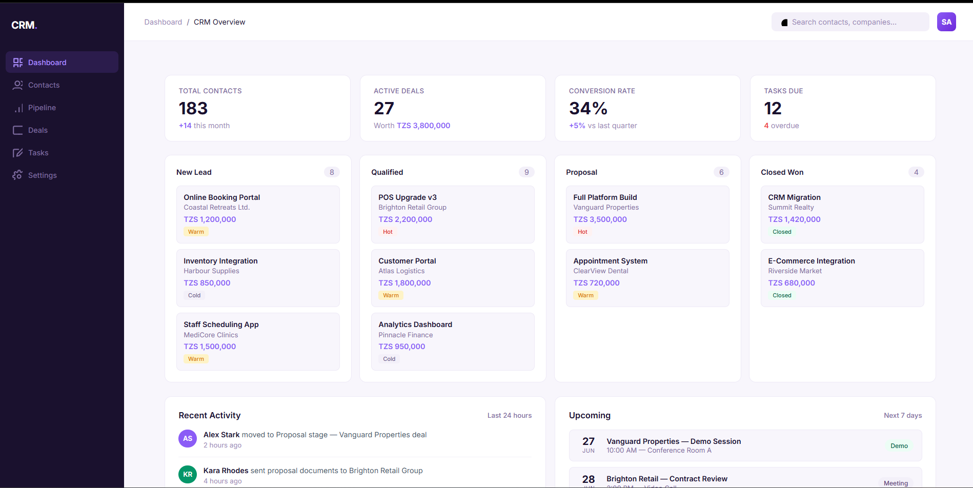
Task: Open the Inventory Integration deal card
Action: coord(258,278)
